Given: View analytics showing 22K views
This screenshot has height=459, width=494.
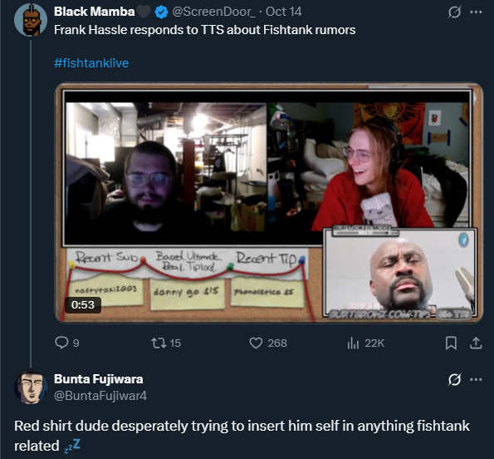Looking at the screenshot, I should pos(353,343).
